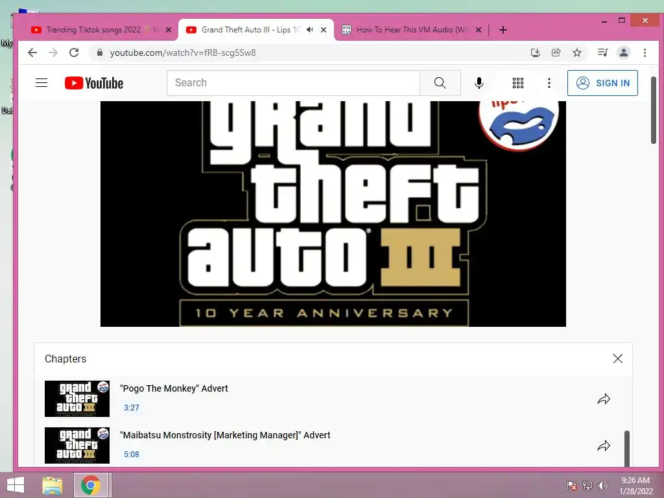This screenshot has height=498, width=664.
Task: Open volume speaker tray icon
Action: [x=602, y=486]
